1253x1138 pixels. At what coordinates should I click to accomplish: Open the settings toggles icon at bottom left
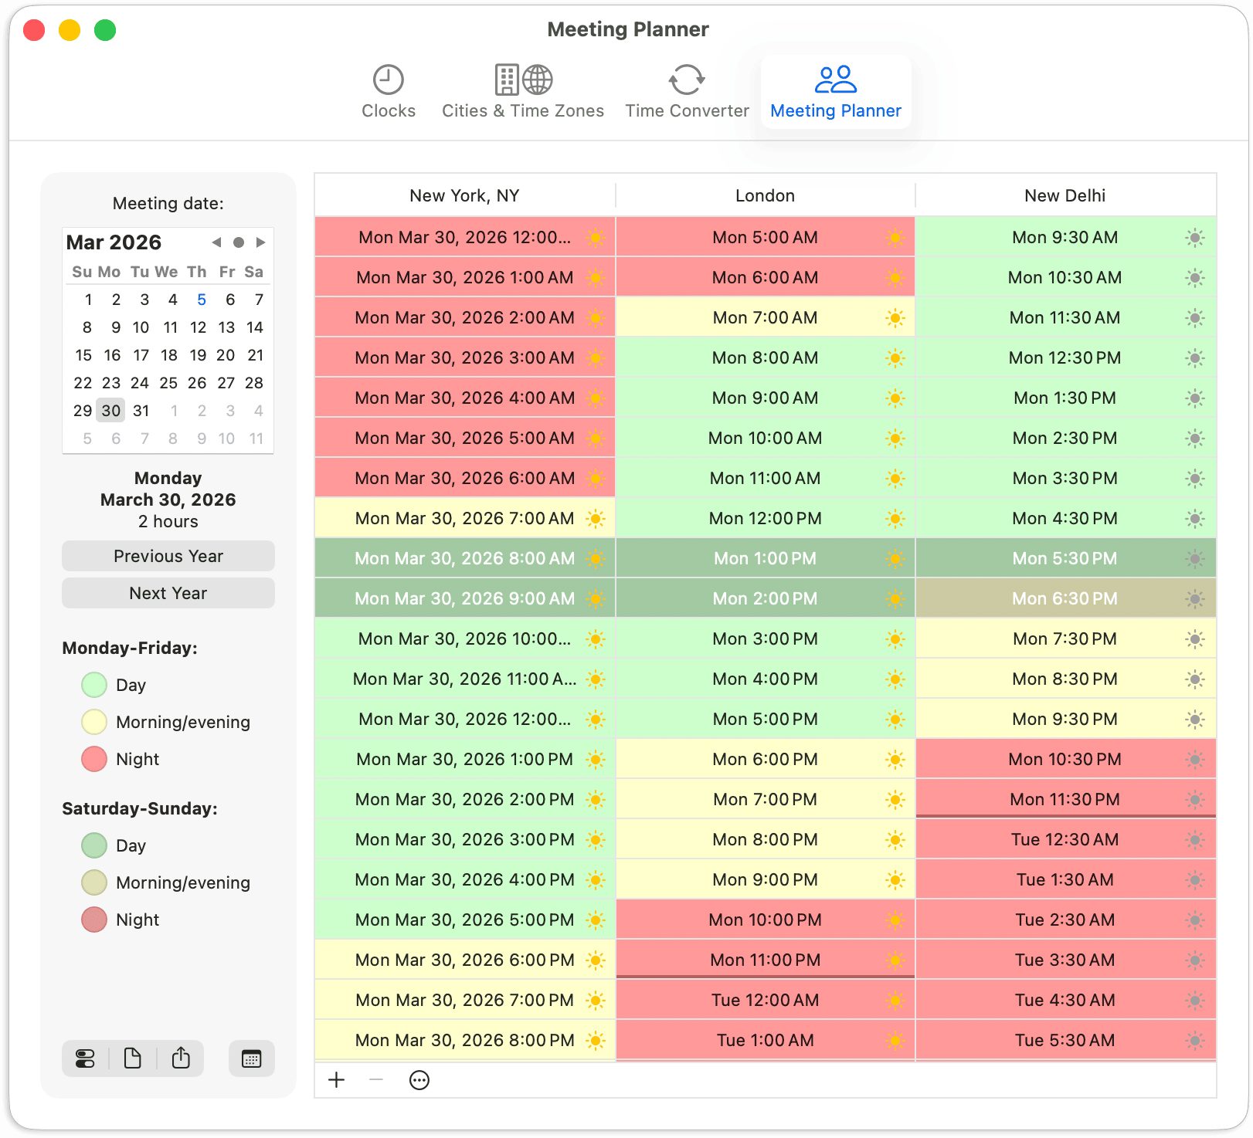pyautogui.click(x=85, y=1058)
